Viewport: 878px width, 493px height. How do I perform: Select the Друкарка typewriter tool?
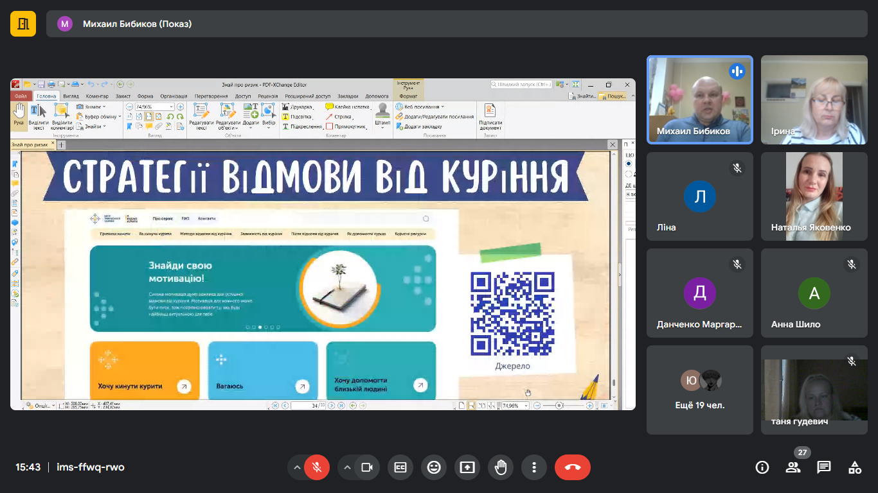pos(298,107)
